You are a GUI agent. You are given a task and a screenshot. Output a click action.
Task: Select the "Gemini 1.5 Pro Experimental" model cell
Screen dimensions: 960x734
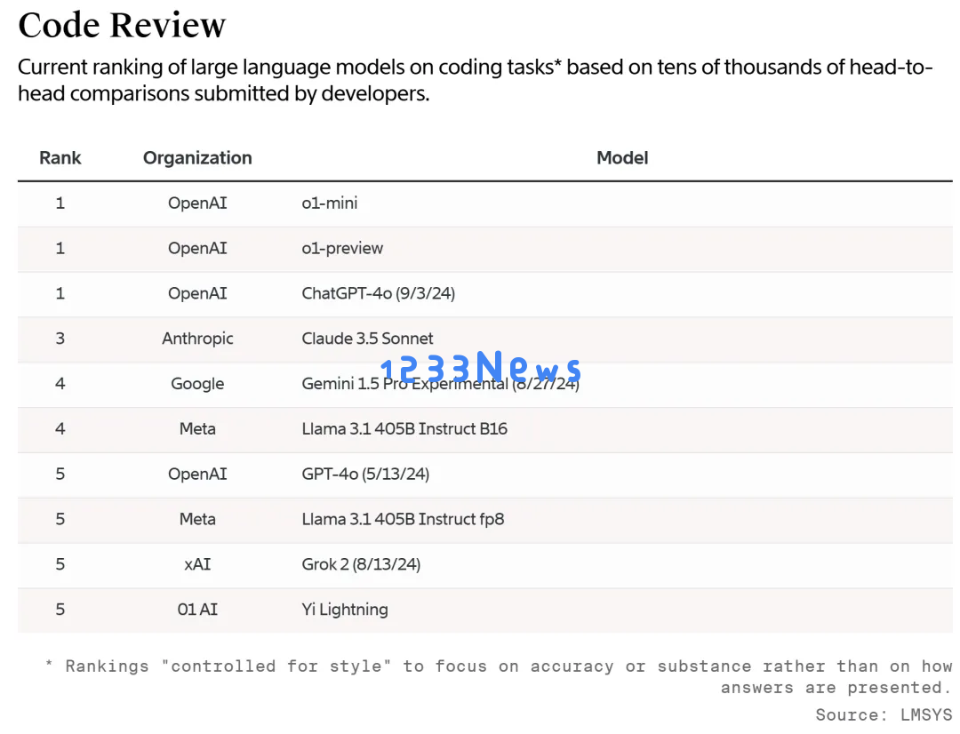(x=440, y=384)
